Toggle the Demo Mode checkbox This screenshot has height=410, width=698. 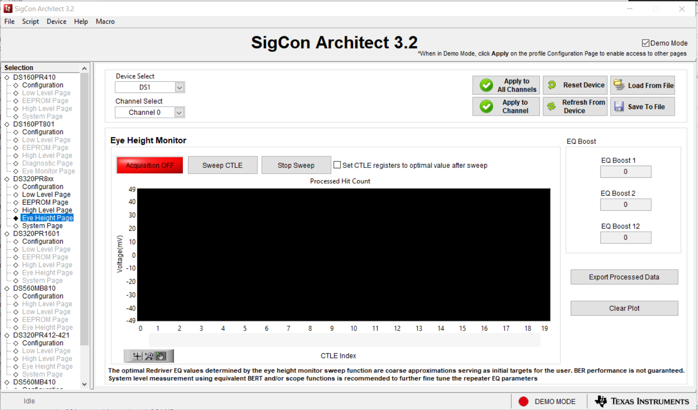(x=645, y=43)
